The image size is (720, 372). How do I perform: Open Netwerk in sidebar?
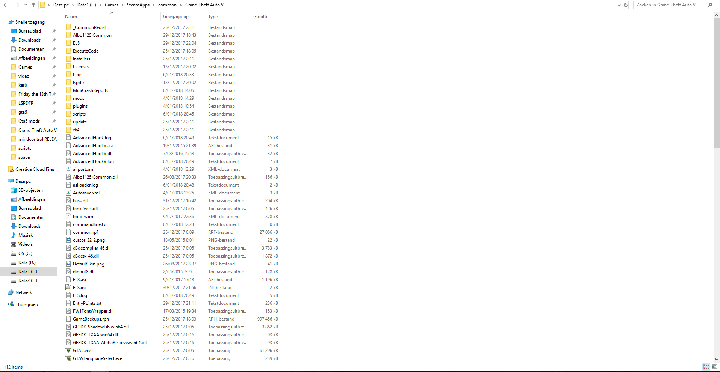(24, 292)
